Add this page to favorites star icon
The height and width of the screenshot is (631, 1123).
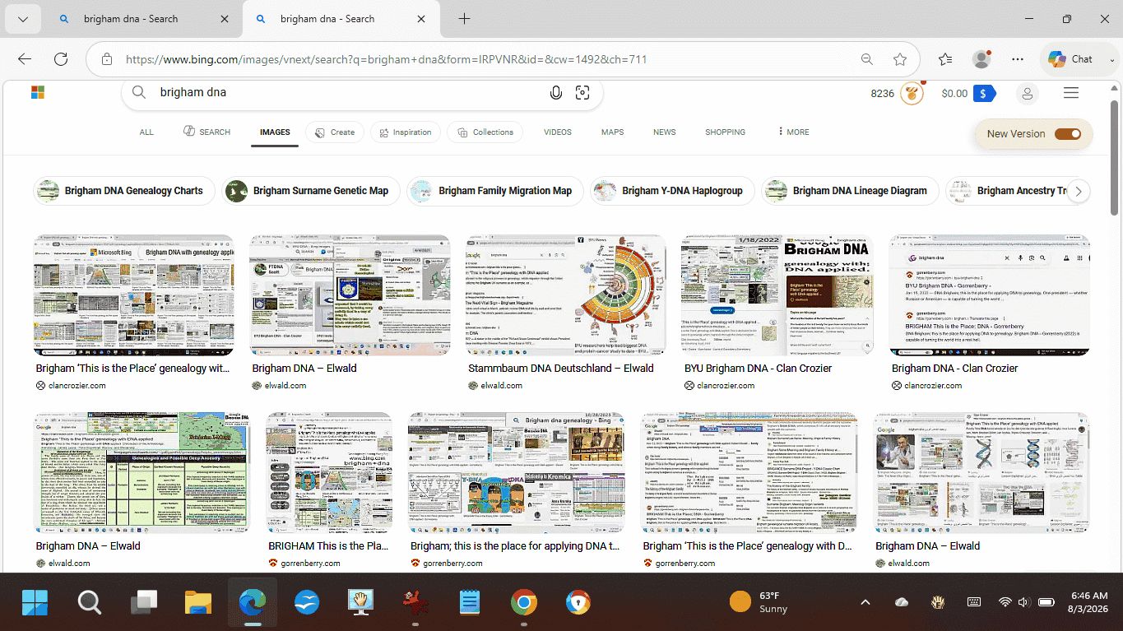click(900, 59)
